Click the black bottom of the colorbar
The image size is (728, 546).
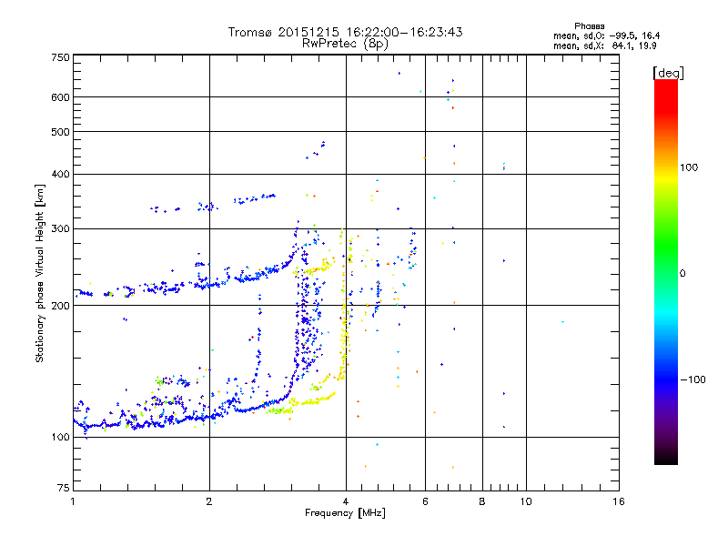click(x=666, y=458)
